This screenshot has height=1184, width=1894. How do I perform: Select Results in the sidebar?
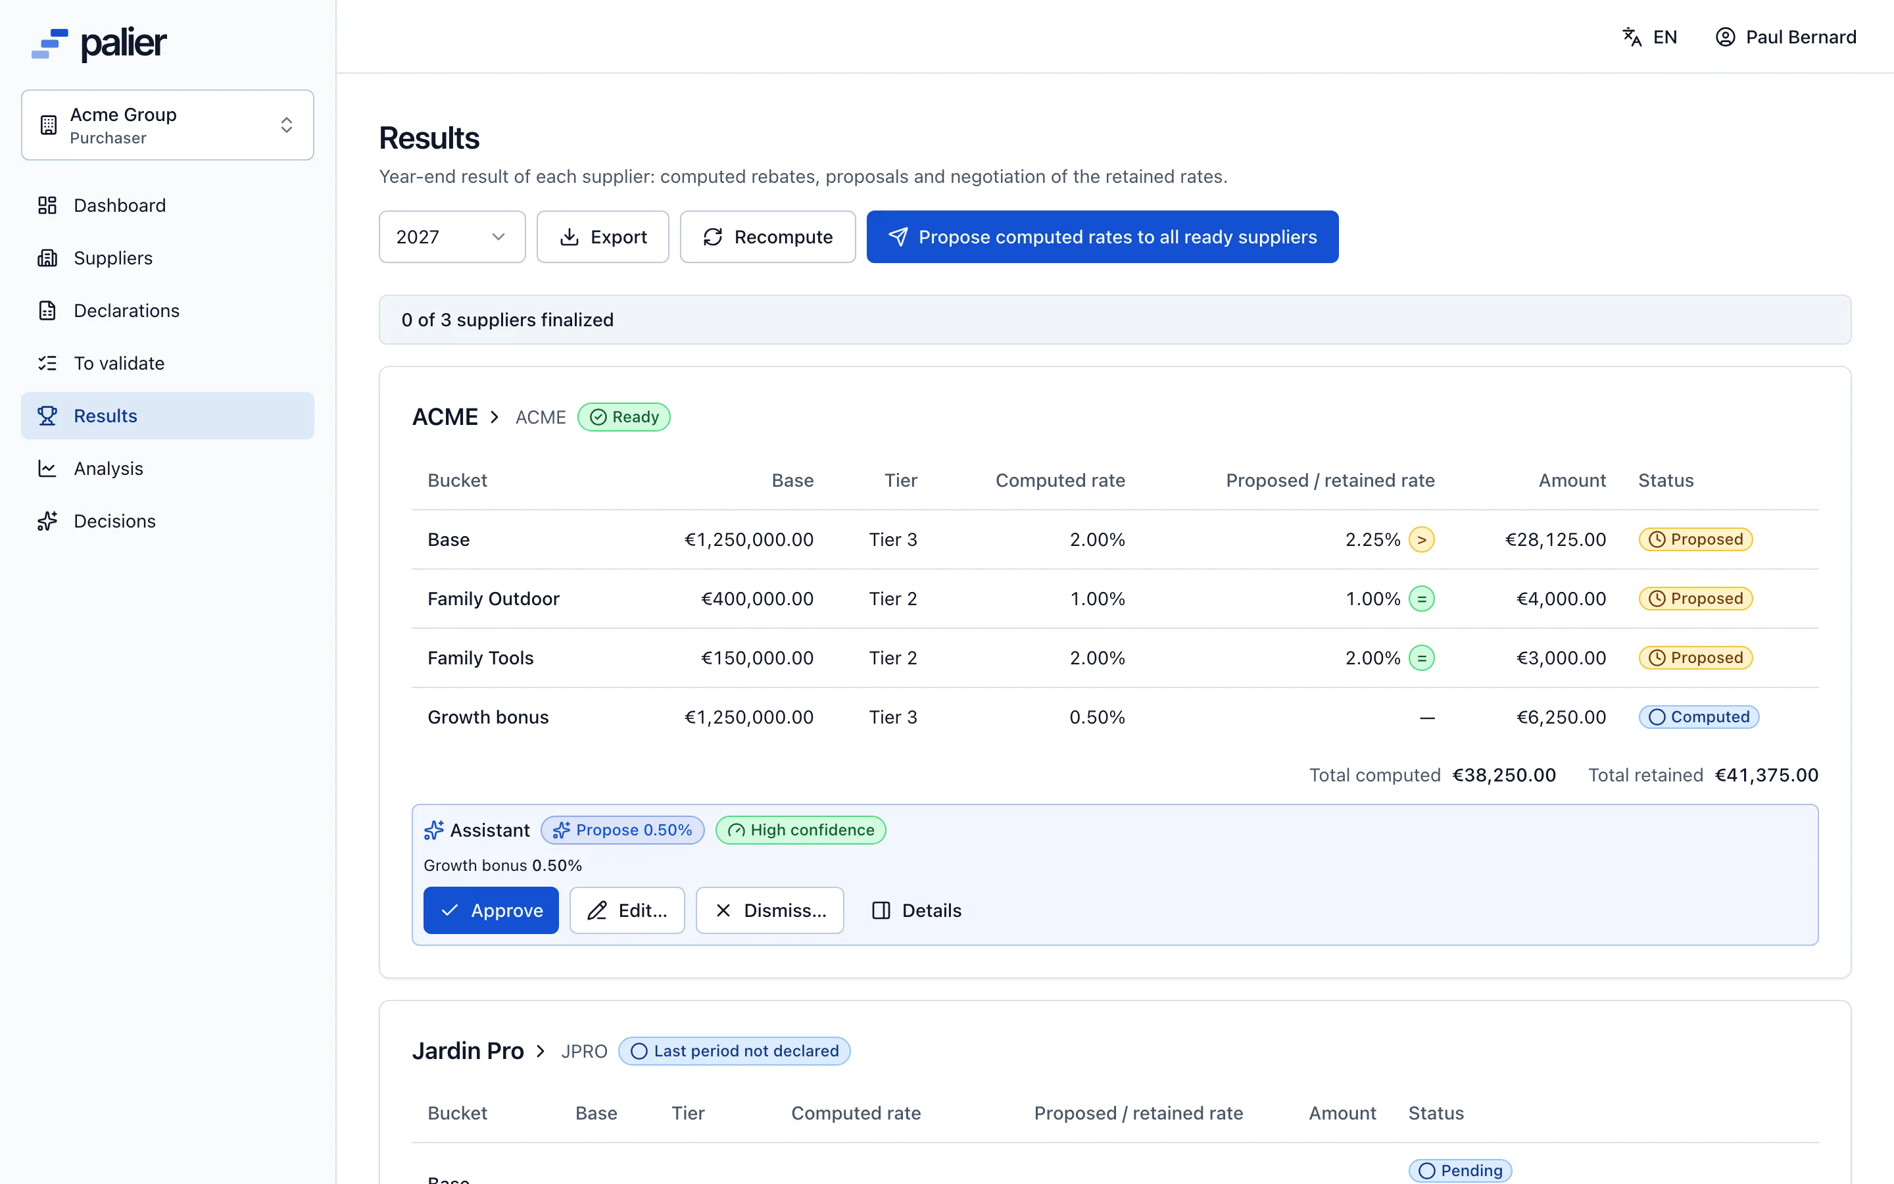[x=168, y=416]
